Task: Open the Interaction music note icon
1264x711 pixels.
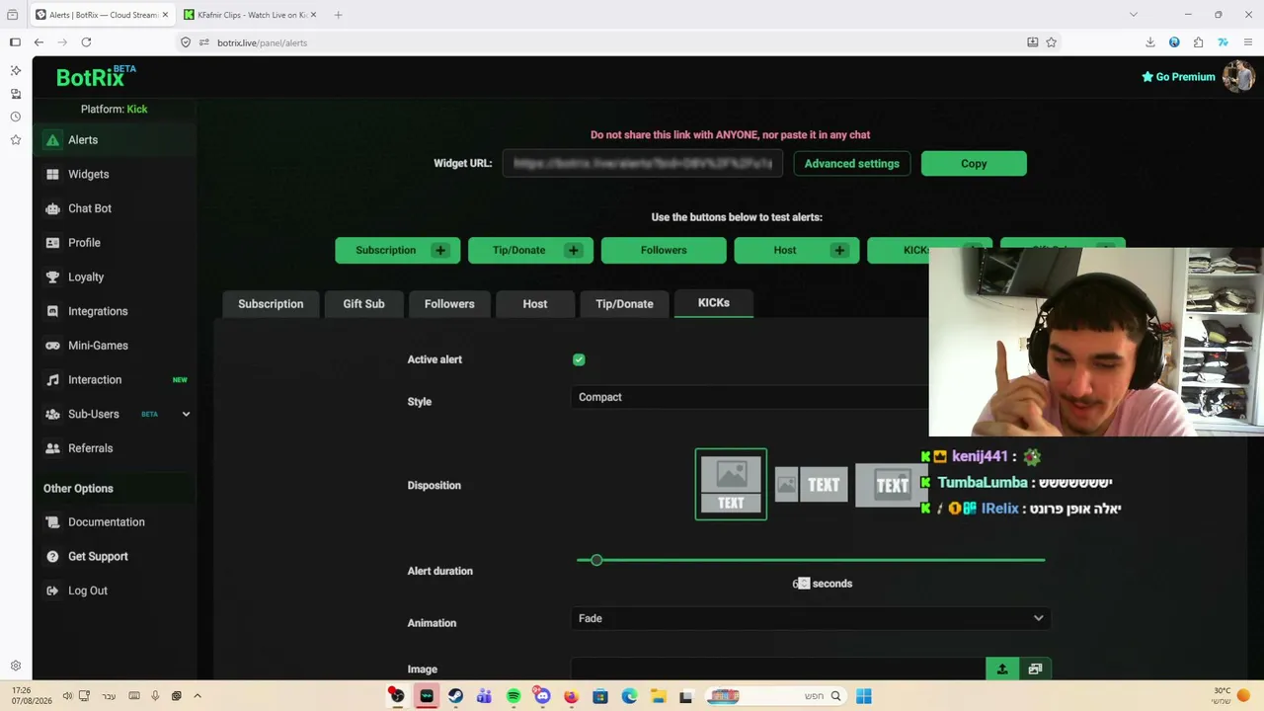Action: [52, 380]
